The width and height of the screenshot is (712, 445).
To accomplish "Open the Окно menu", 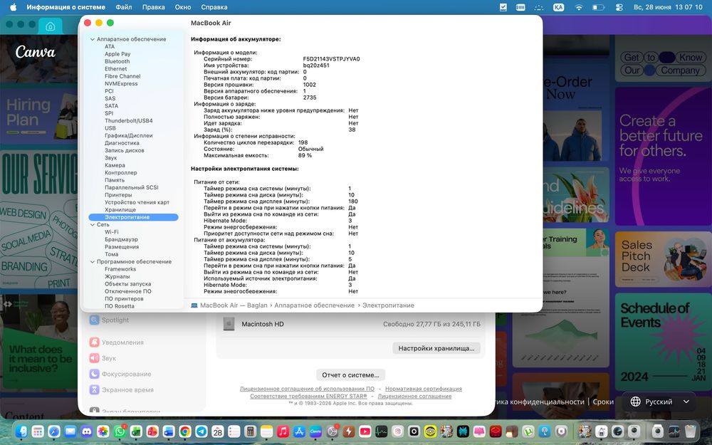I will click(183, 7).
